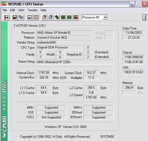Open the Tweaks menu
Image resolution: width=148 pixels, height=141 pixels.
pos(32,10)
